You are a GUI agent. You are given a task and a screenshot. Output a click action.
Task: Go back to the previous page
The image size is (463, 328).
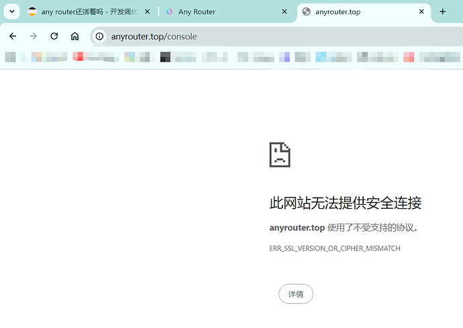click(x=13, y=36)
